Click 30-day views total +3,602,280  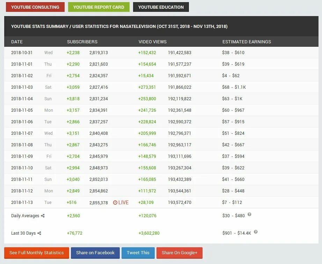tap(149, 233)
